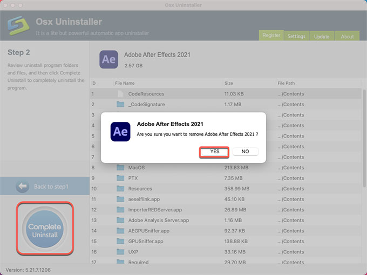Screen dimensions: 367x275
Task: Click the 92.37 KB size value
Action: [235, 231]
